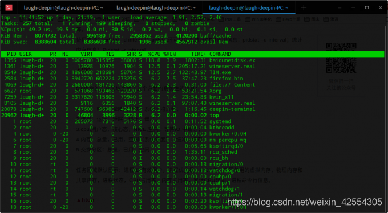The height and width of the screenshot is (213, 388).
Task: Select wineserver.real row with PID 8105
Action: pos(192,103)
